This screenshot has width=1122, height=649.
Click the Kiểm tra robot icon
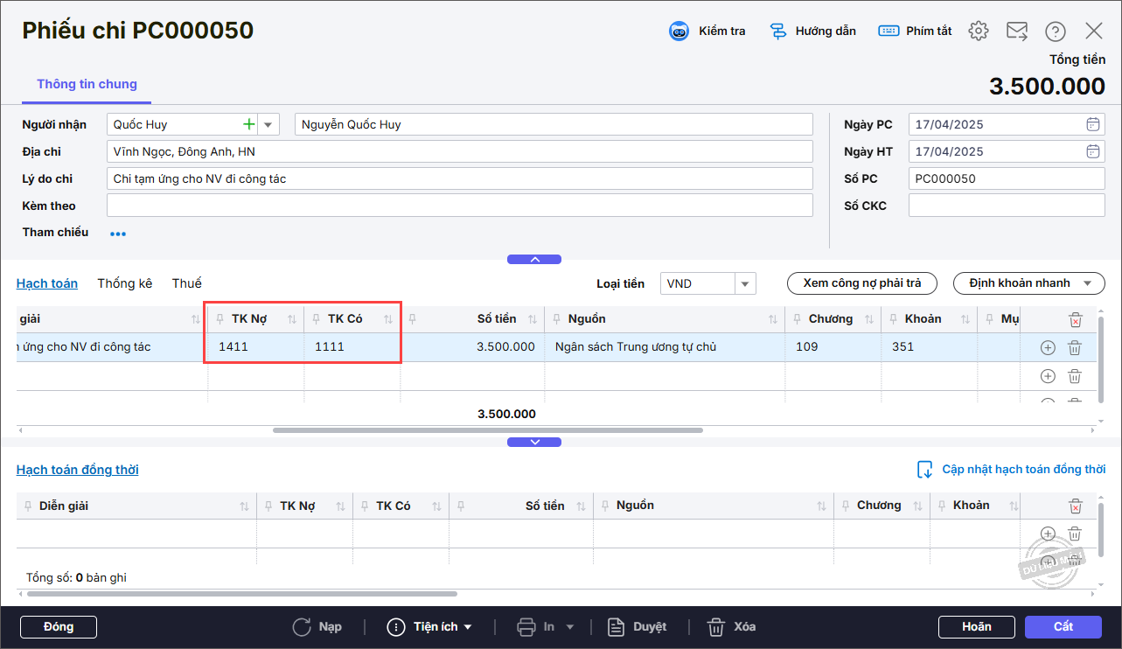pyautogui.click(x=679, y=31)
